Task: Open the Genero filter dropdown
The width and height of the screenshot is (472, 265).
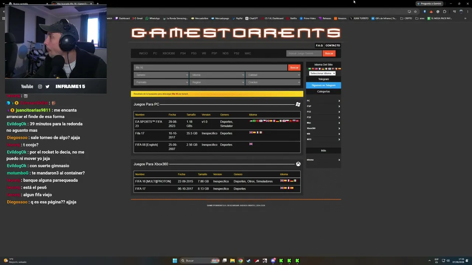Action: click(x=161, y=75)
